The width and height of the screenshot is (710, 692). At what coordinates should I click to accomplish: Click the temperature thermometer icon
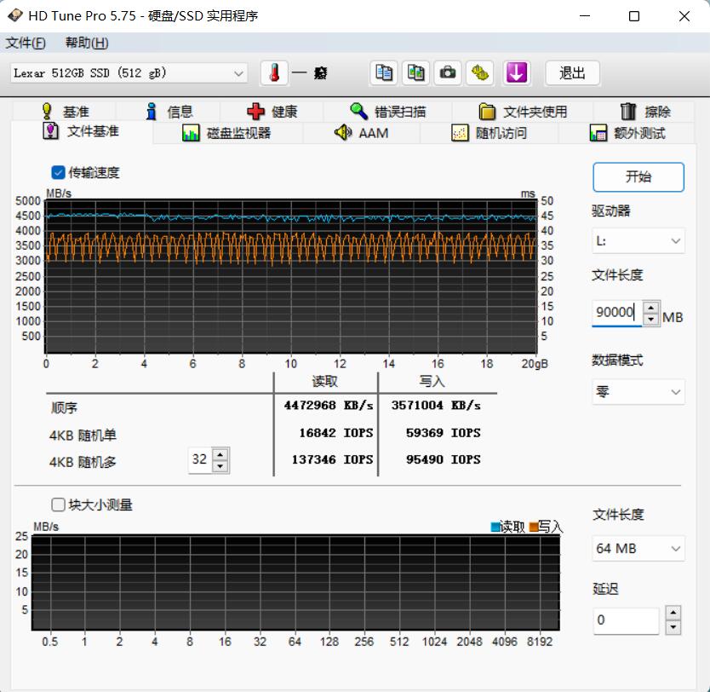pyautogui.click(x=273, y=72)
